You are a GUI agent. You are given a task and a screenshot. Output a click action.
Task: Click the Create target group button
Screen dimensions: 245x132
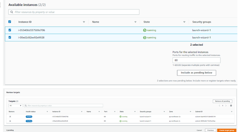point(227,130)
